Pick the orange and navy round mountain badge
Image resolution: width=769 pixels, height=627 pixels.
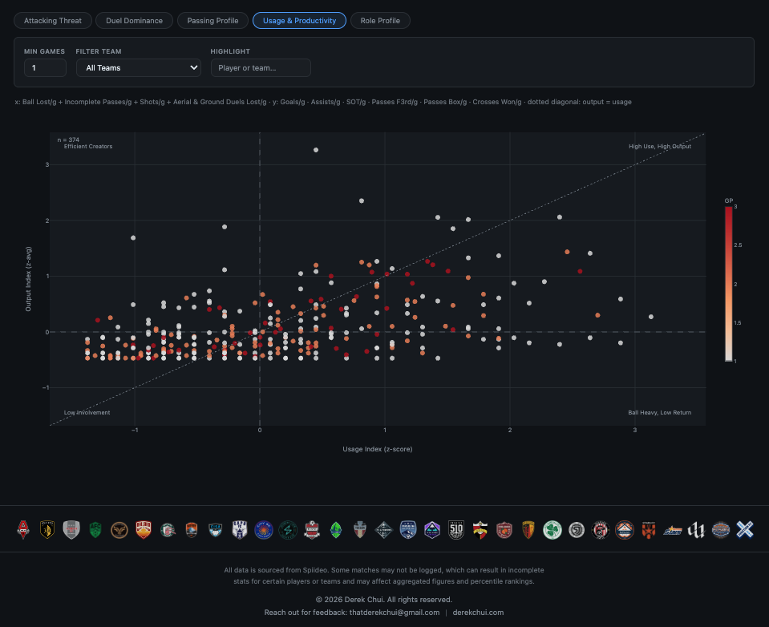point(625,530)
